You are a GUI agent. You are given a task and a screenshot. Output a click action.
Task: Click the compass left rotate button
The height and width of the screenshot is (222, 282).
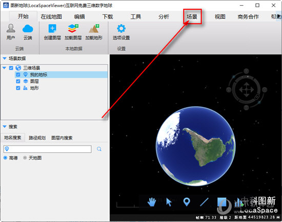pos(229,89)
